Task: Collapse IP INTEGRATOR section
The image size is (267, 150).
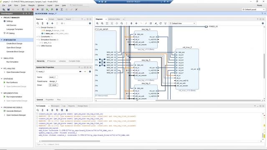Action: point(2,40)
